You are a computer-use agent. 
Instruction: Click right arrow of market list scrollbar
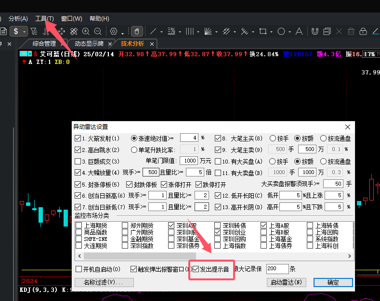click(x=349, y=256)
